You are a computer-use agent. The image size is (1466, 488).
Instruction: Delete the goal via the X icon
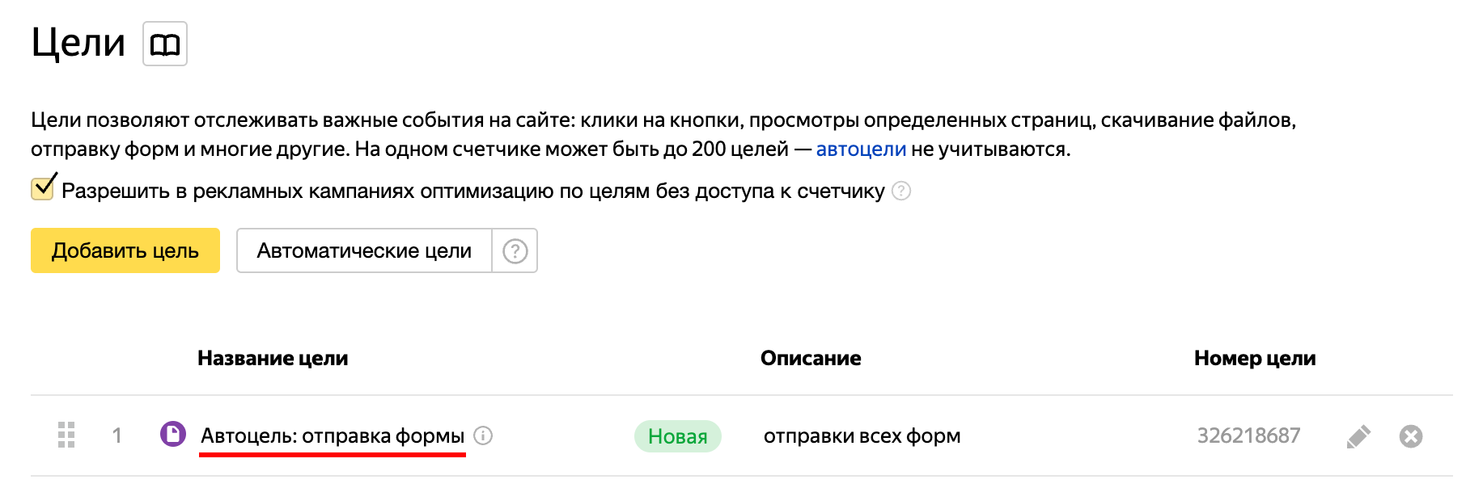click(1412, 435)
